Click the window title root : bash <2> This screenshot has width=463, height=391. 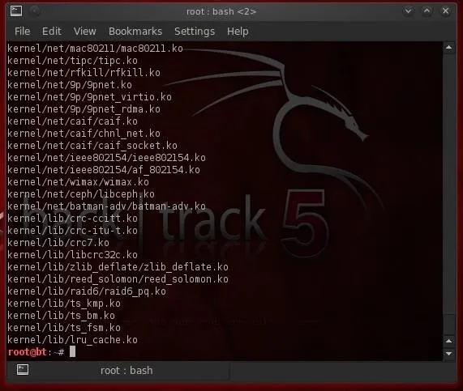[221, 12]
